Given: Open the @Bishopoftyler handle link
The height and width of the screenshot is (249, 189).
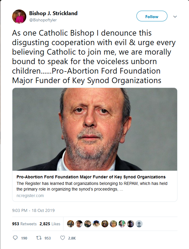Looking at the screenshot, I should 43,20.
